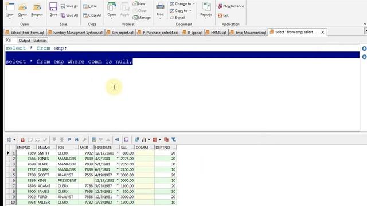Open the Output tab
The image size is (367, 206).
[x=24, y=41]
